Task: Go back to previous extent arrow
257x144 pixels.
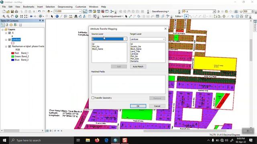Action: (31, 16)
